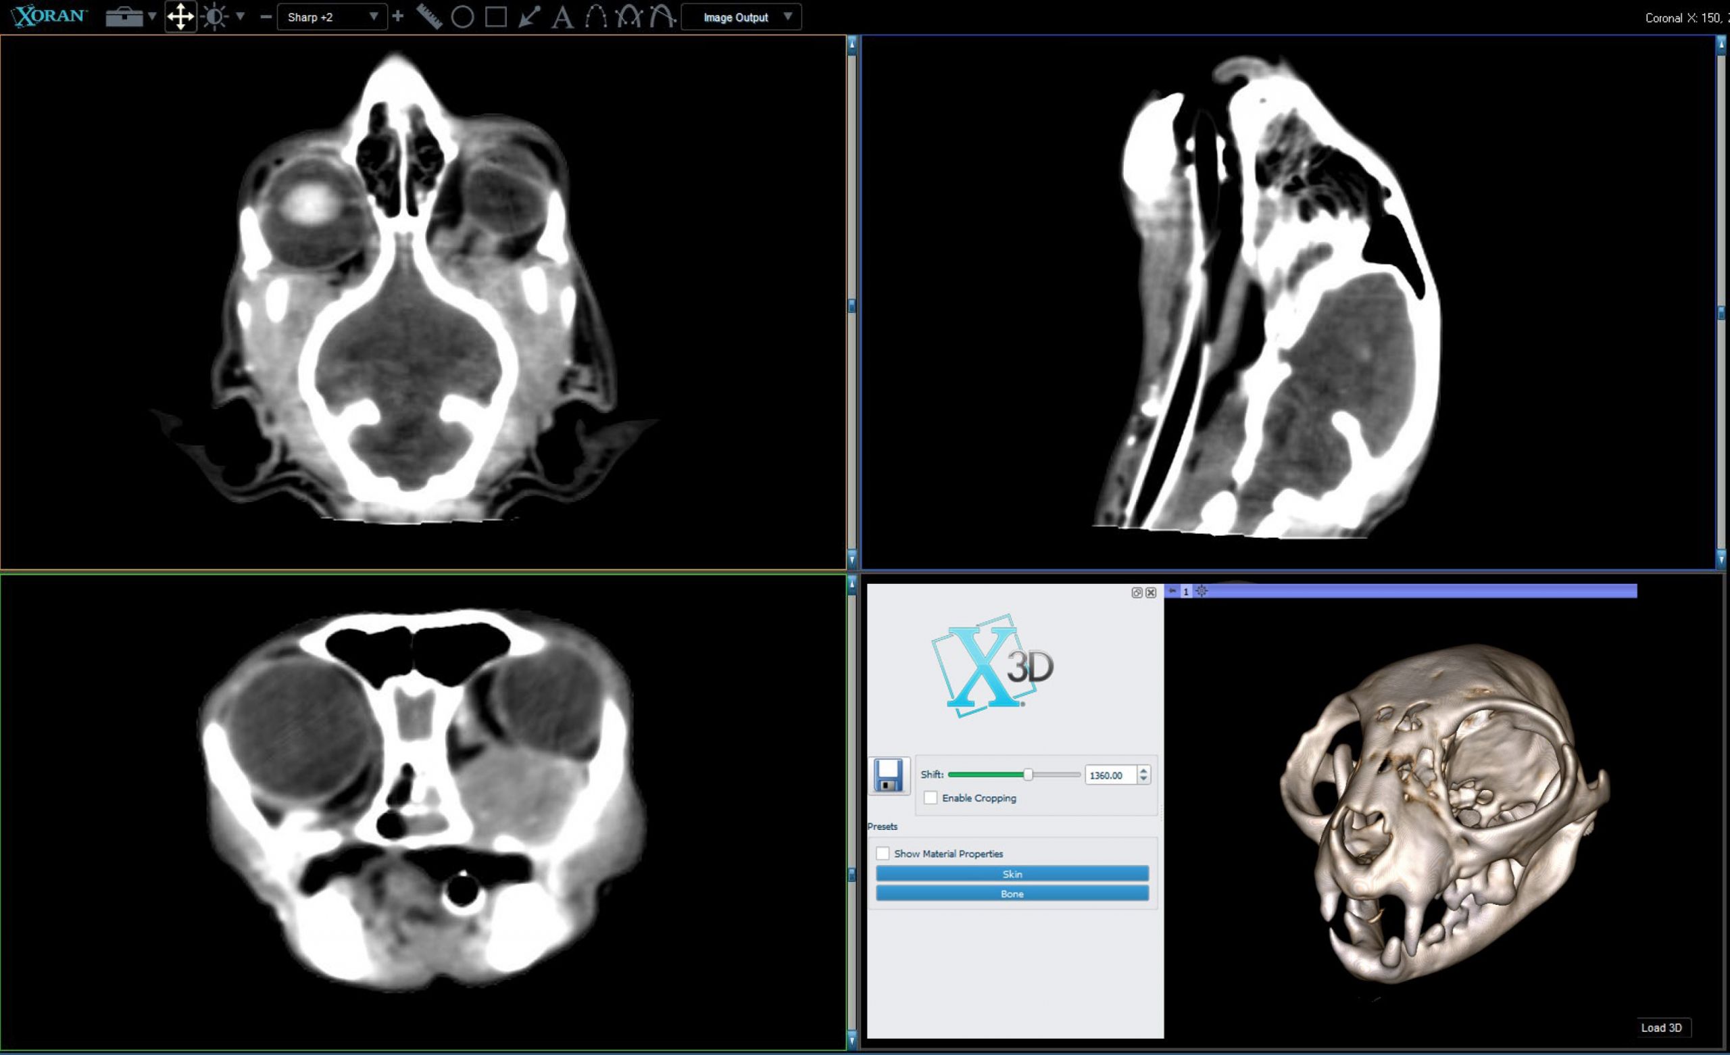Select the ruler measurement tool

click(429, 17)
